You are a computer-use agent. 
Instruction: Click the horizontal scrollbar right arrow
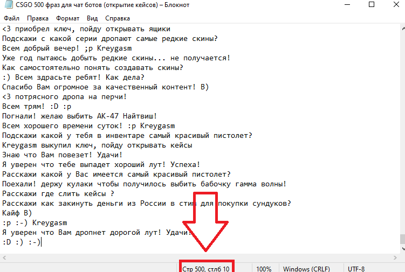(x=395, y=257)
